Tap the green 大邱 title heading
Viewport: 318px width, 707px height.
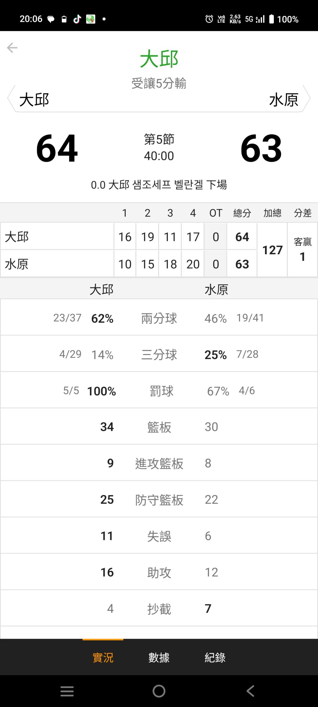click(159, 59)
